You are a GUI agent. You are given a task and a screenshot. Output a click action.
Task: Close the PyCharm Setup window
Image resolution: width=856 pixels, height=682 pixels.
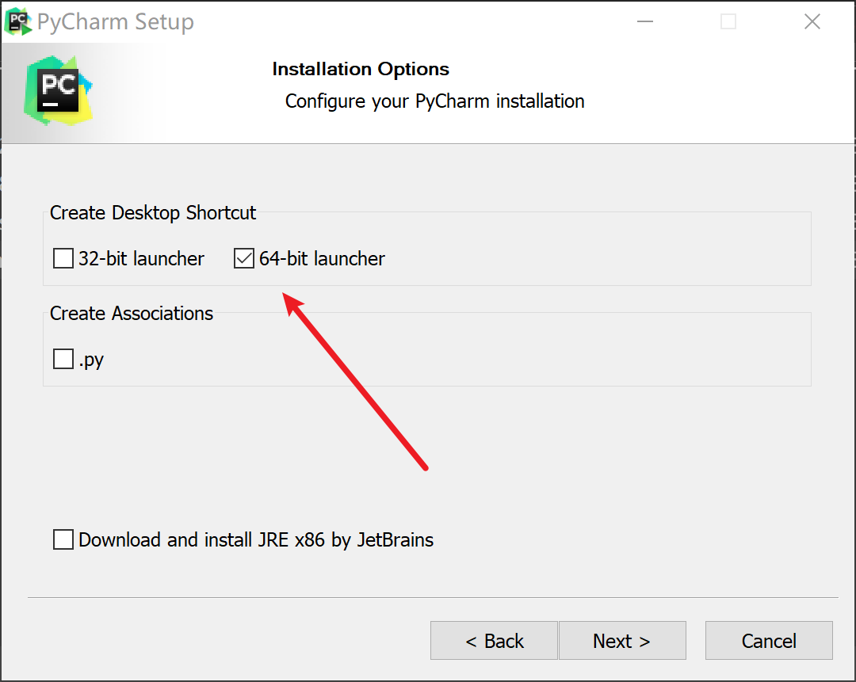click(812, 22)
